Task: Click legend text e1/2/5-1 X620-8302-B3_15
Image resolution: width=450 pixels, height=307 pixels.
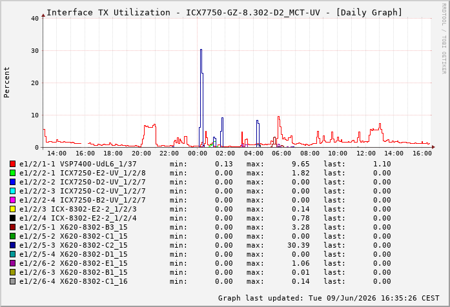Action: (74, 227)
